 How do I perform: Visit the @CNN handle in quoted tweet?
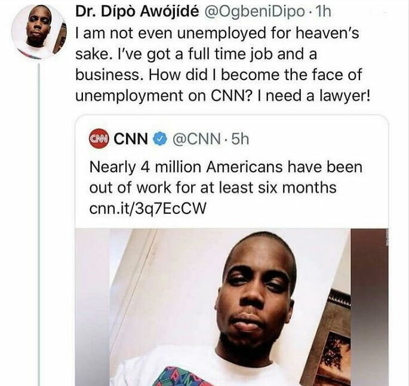coord(196,139)
